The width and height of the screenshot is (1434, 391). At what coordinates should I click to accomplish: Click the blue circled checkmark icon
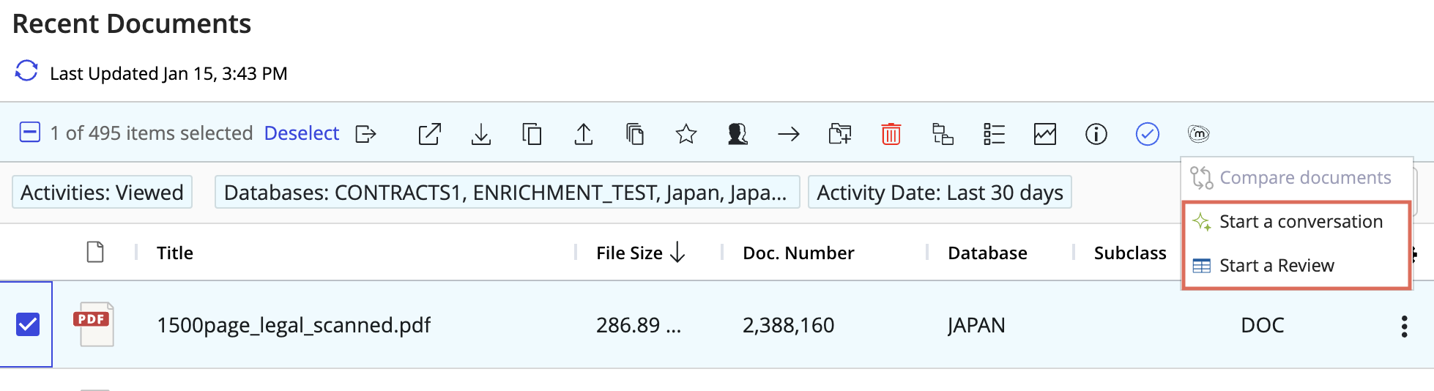1147,134
